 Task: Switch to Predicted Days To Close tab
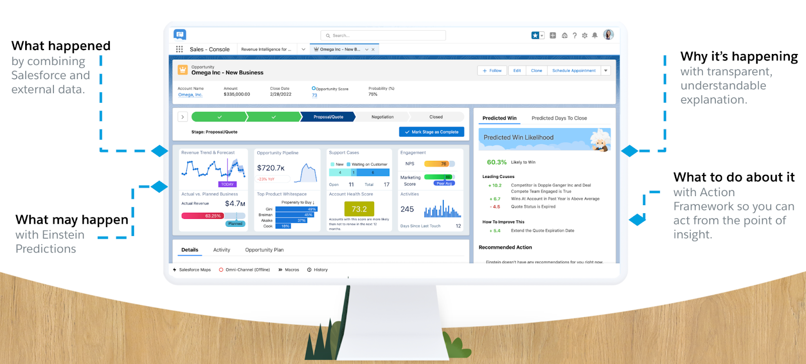point(559,118)
